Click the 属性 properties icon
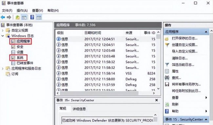The height and width of the screenshot is (125, 213). (x=167, y=71)
